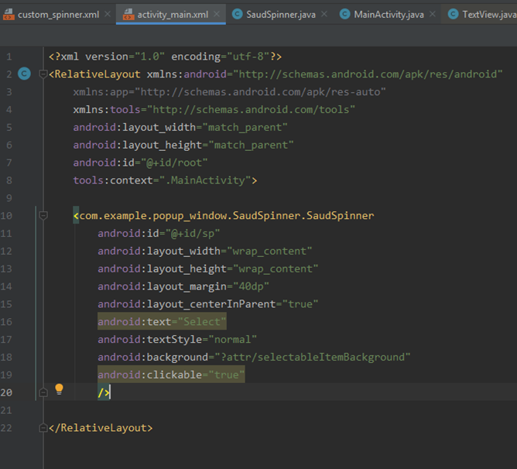The height and width of the screenshot is (469, 517).
Task: Click the com.example.popup_window.SaudSpinner tag
Action: tap(227, 215)
